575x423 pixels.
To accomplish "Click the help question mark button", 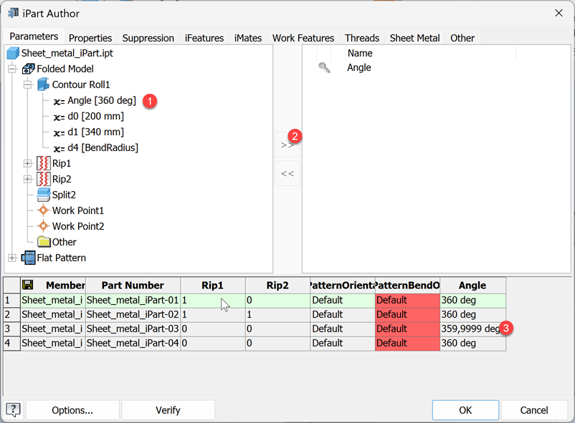I will point(12,410).
